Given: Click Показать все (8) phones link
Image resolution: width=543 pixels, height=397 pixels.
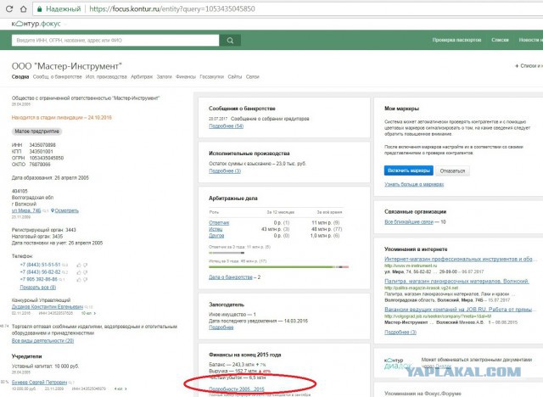Looking at the screenshot, I should point(37,288).
